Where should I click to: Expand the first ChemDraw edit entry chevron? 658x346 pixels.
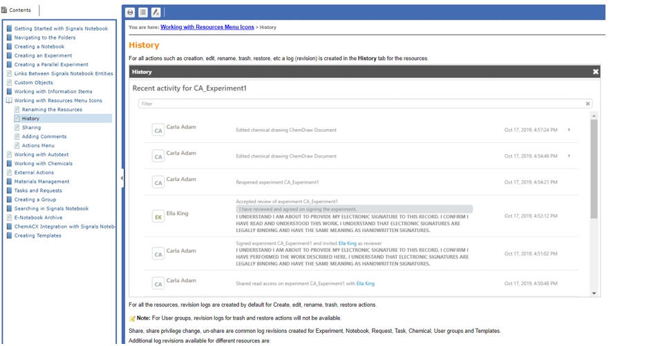click(x=569, y=130)
